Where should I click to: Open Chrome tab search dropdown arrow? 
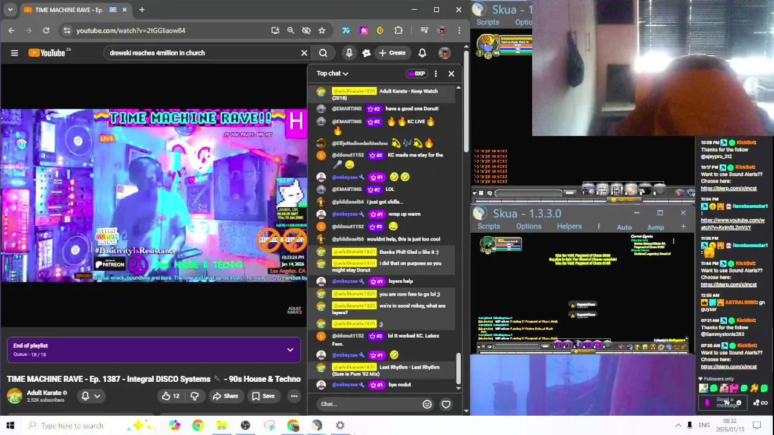(x=10, y=10)
